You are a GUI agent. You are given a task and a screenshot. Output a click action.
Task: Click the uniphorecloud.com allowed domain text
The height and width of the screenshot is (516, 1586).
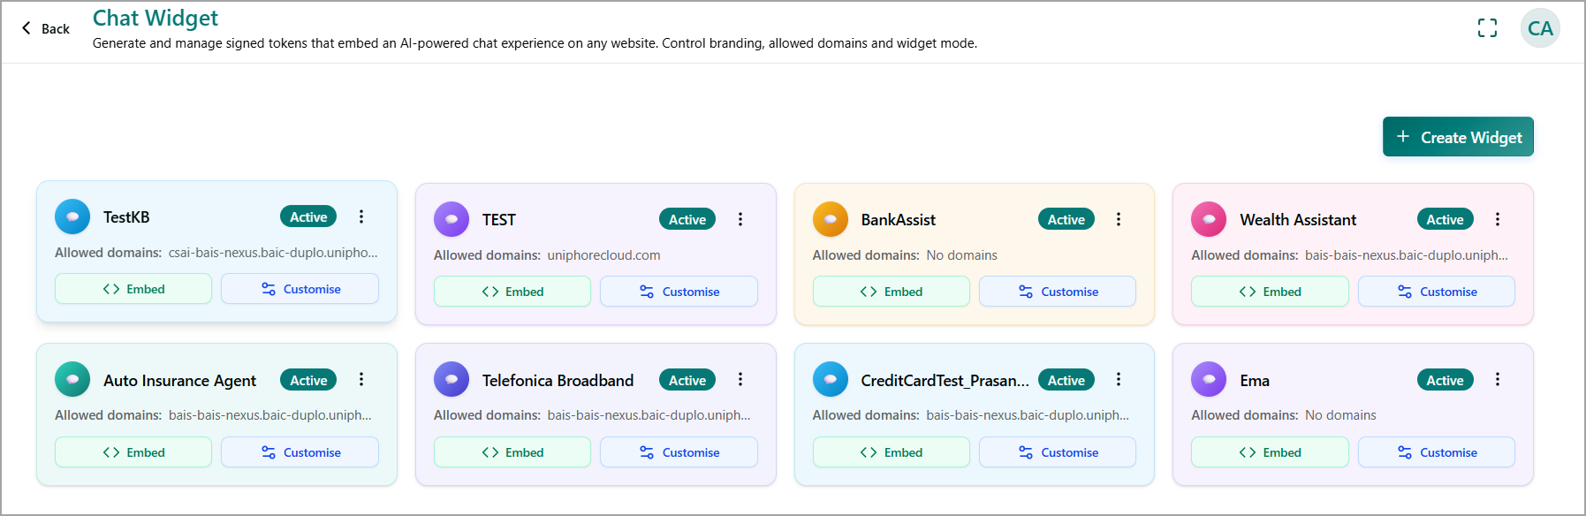pos(603,255)
